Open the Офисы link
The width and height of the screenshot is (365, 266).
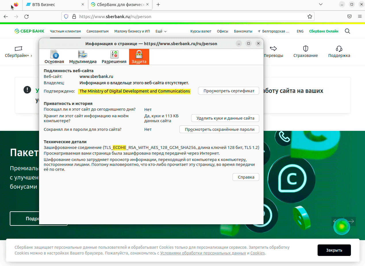(222, 31)
